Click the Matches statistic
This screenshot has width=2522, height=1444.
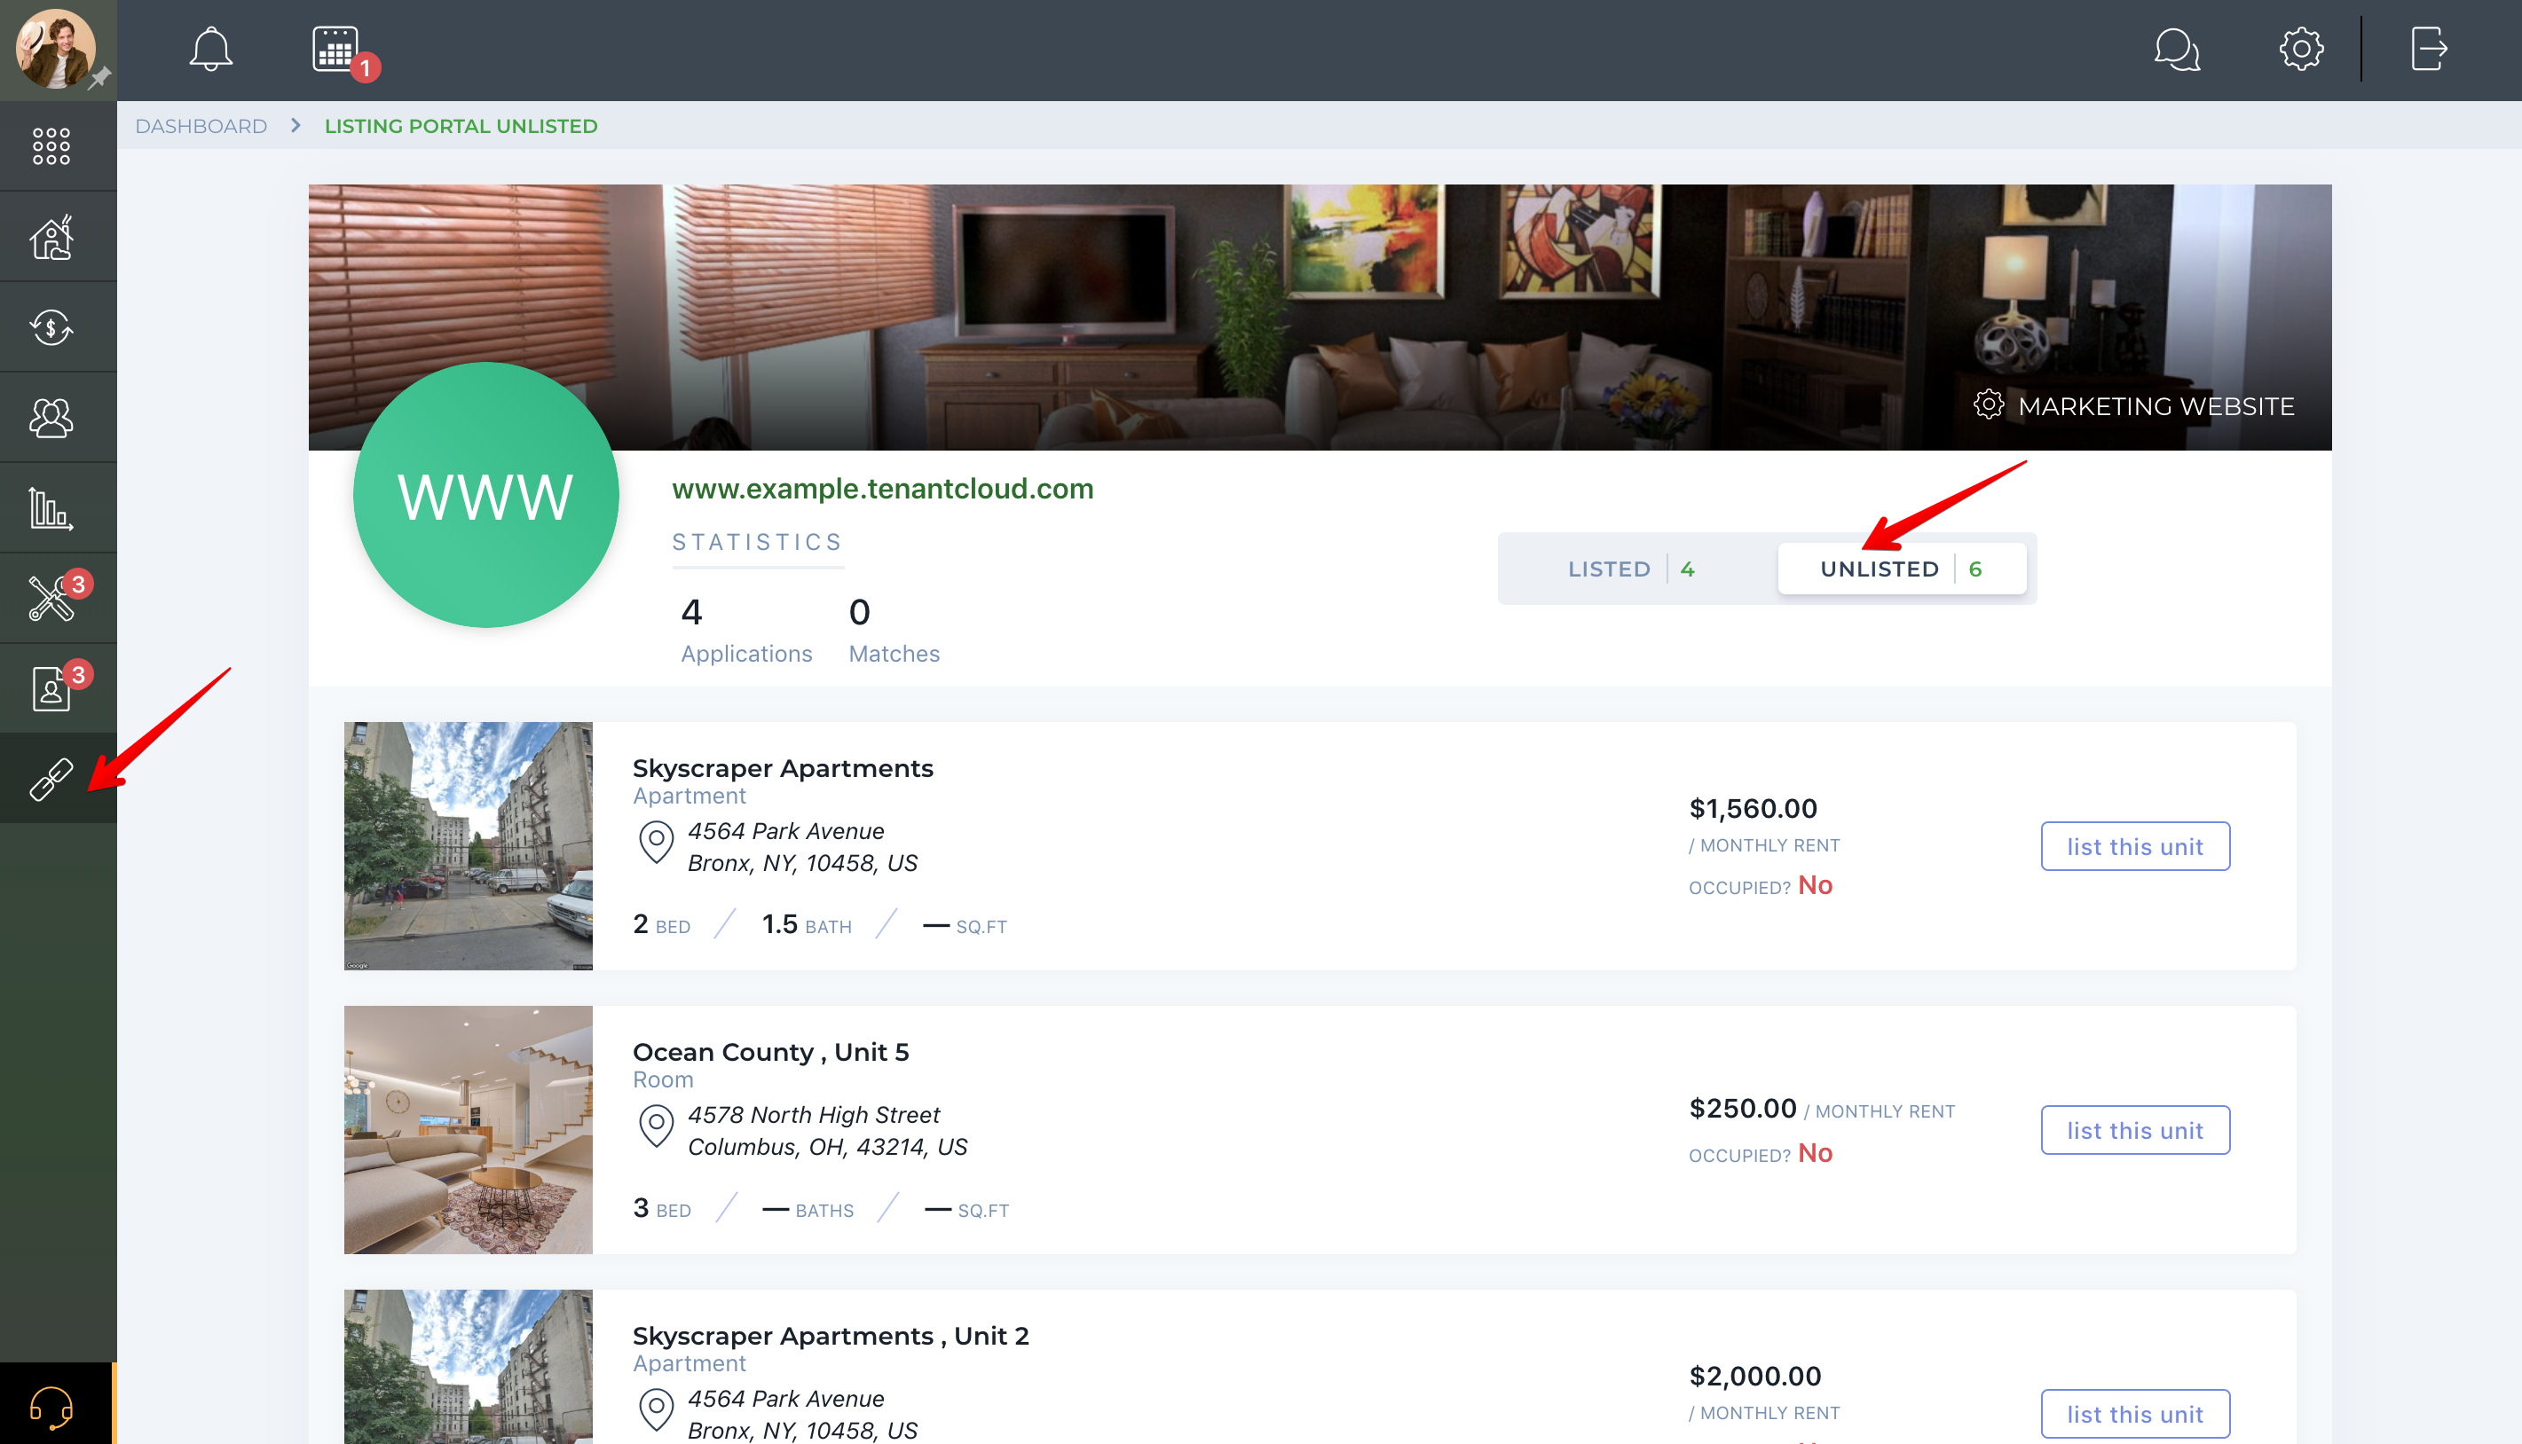(894, 630)
